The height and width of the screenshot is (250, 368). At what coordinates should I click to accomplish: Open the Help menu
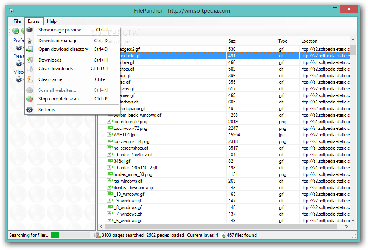click(x=52, y=21)
